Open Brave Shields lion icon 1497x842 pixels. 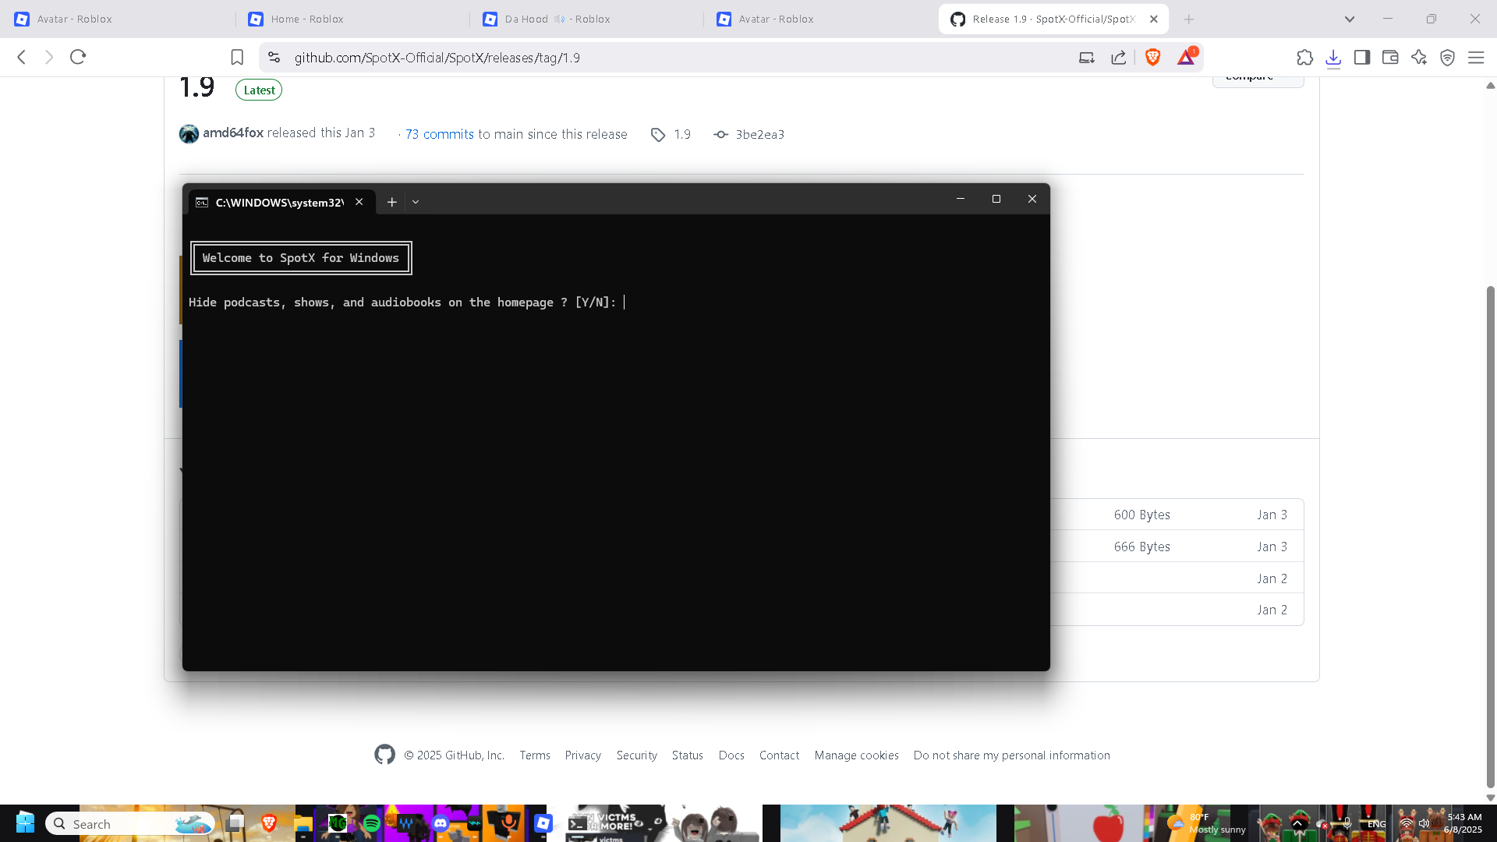click(x=1153, y=57)
